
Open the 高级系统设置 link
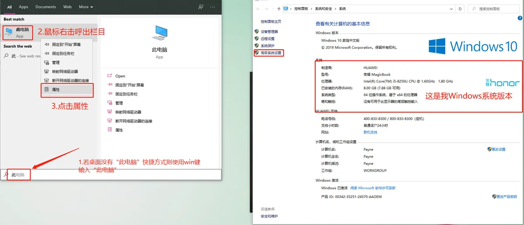pyautogui.click(x=271, y=53)
